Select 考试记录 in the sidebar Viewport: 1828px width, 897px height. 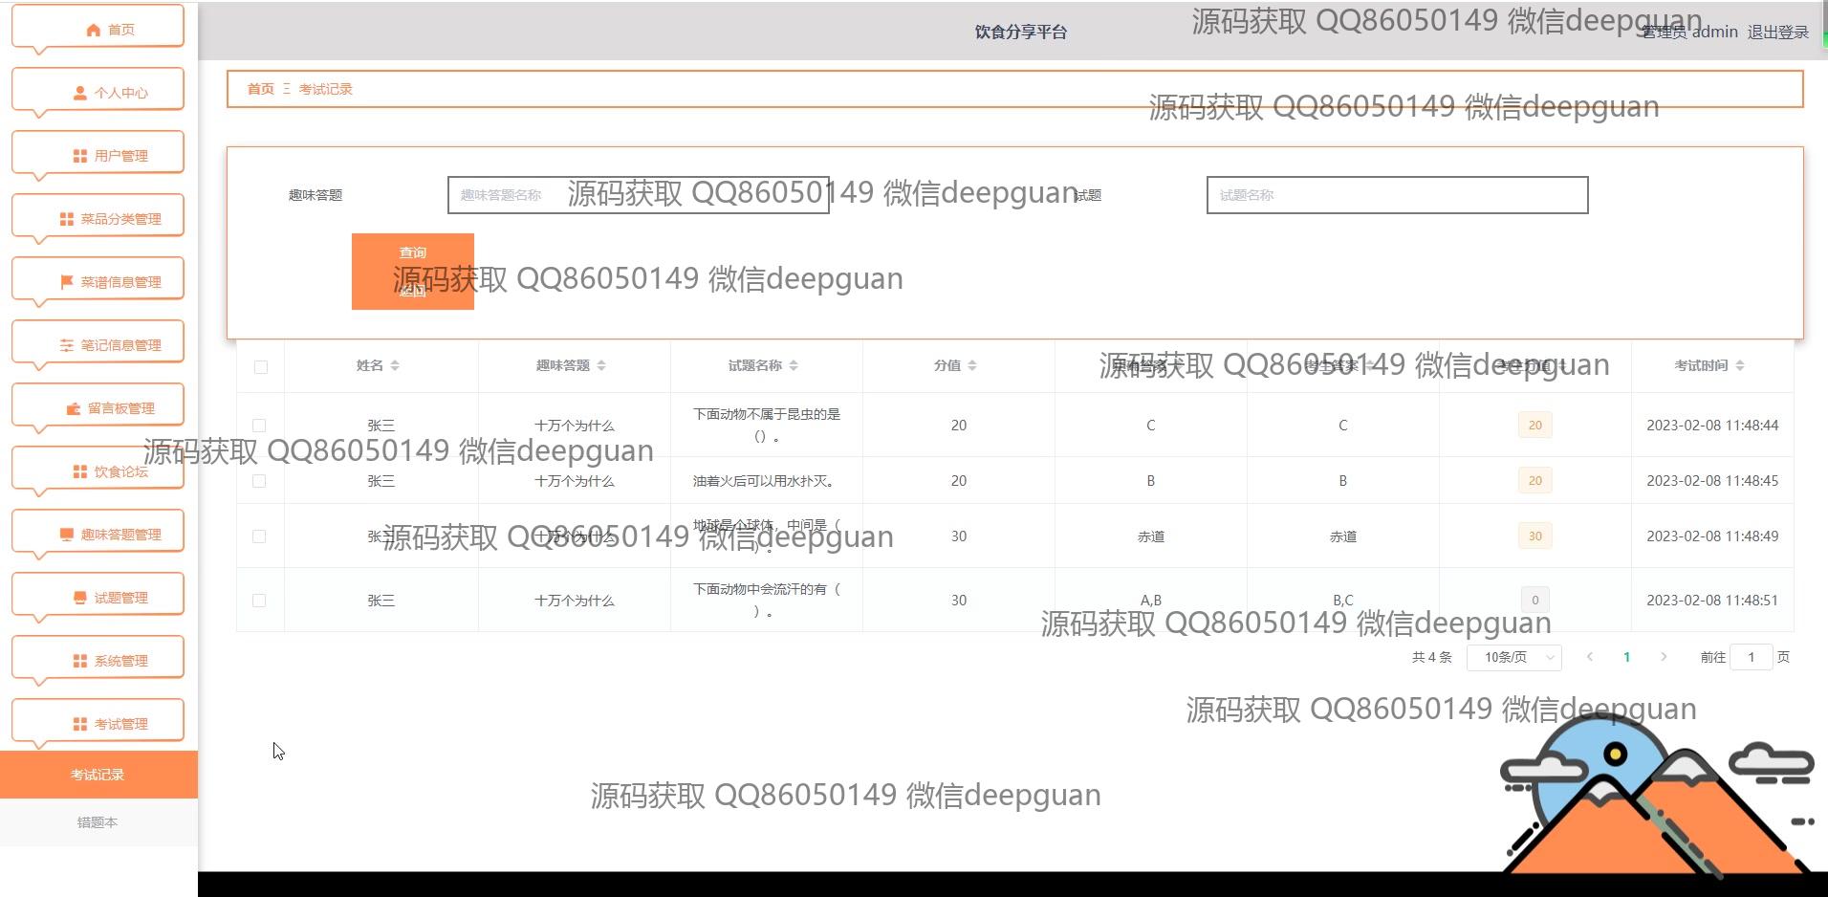point(98,775)
